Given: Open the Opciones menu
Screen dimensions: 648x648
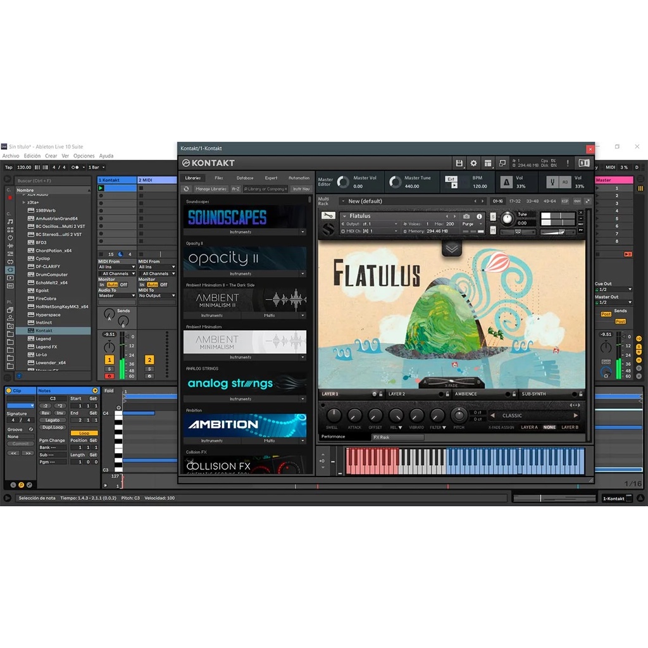Looking at the screenshot, I should tap(84, 156).
